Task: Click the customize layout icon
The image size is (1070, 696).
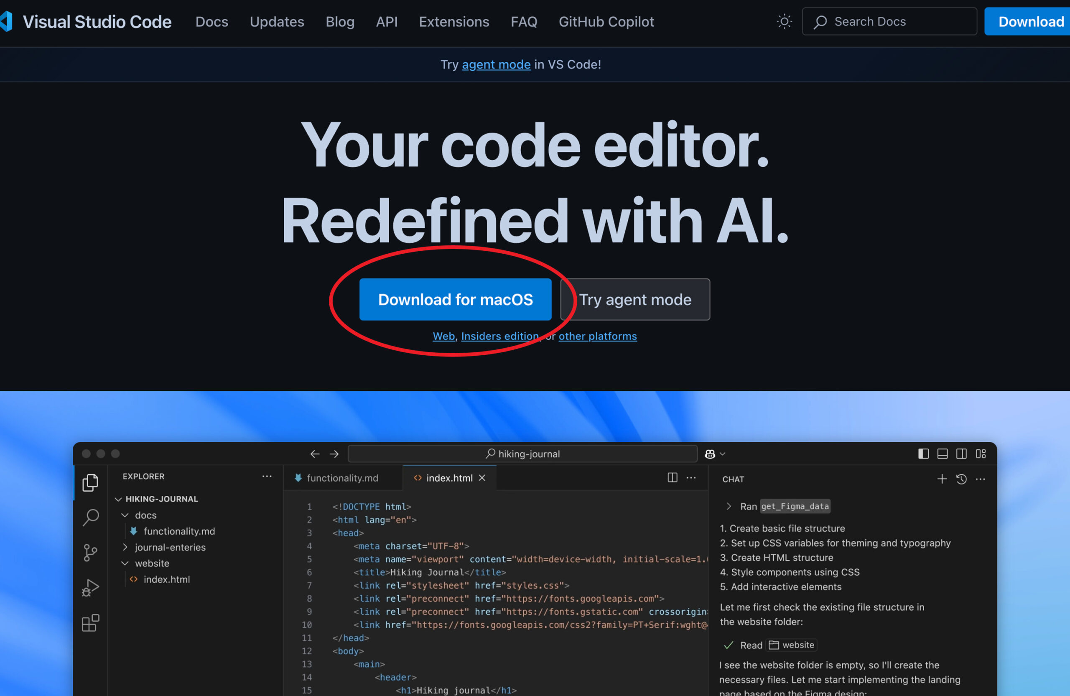Action: pos(981,454)
